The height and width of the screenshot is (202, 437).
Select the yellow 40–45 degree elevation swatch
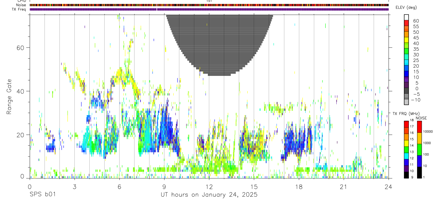tap(406, 40)
